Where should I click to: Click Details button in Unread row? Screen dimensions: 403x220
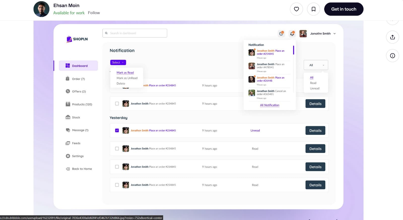click(x=315, y=131)
